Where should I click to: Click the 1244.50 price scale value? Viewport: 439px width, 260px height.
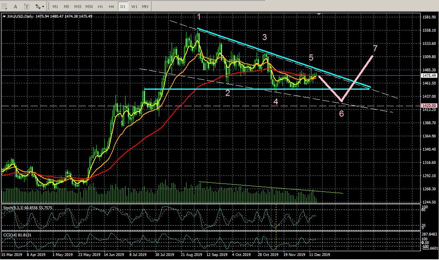(x=429, y=202)
